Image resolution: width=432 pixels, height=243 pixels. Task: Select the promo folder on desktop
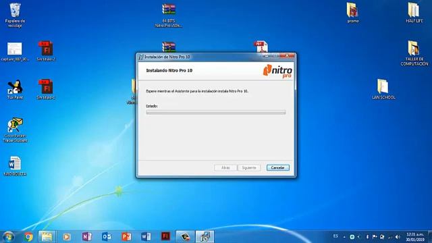(352, 13)
